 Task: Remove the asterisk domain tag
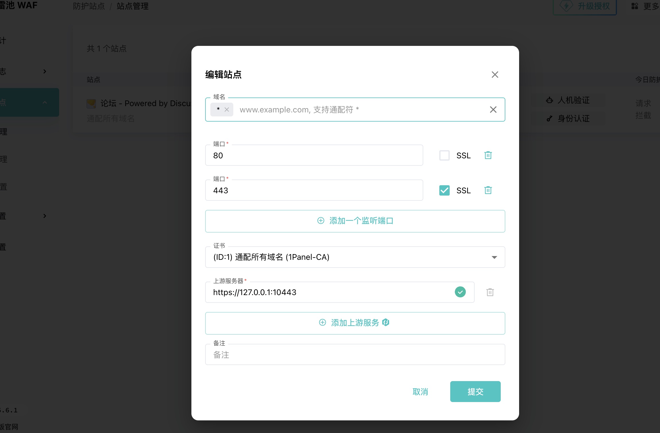click(227, 110)
